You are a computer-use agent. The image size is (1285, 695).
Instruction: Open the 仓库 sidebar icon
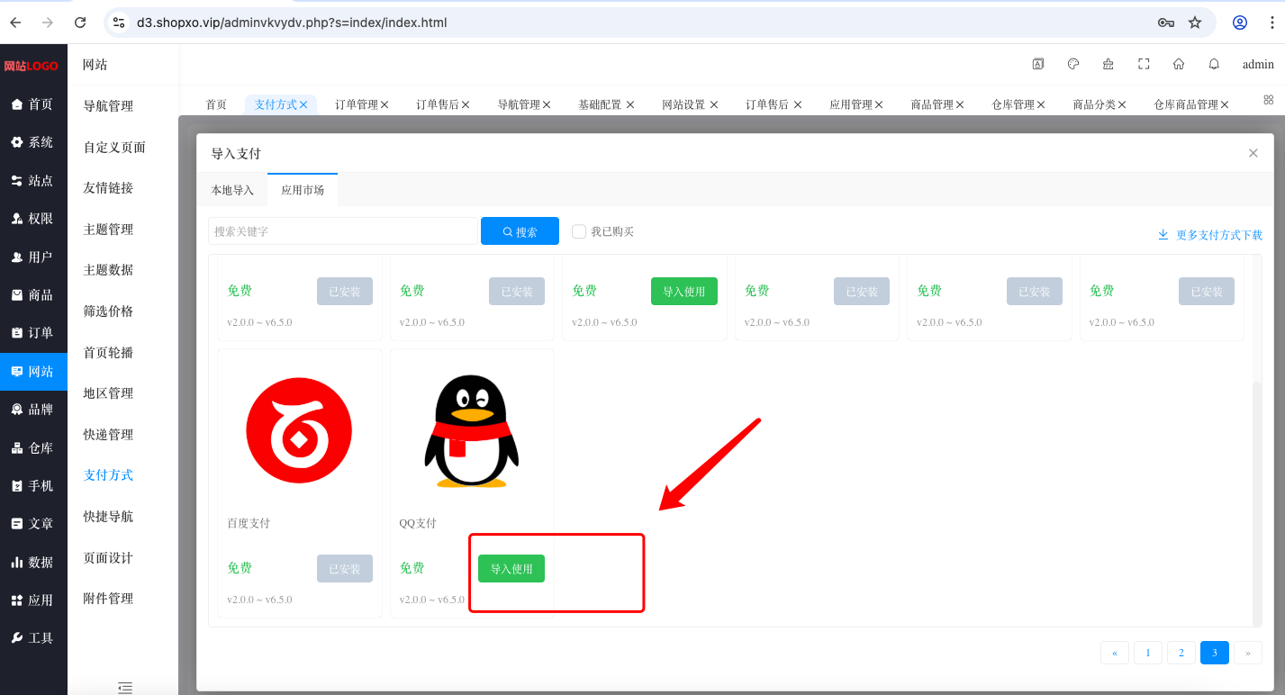click(x=17, y=447)
